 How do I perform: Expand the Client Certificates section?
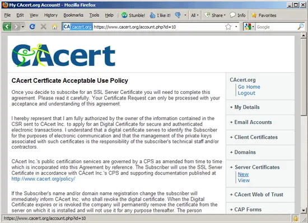[x=254, y=137]
